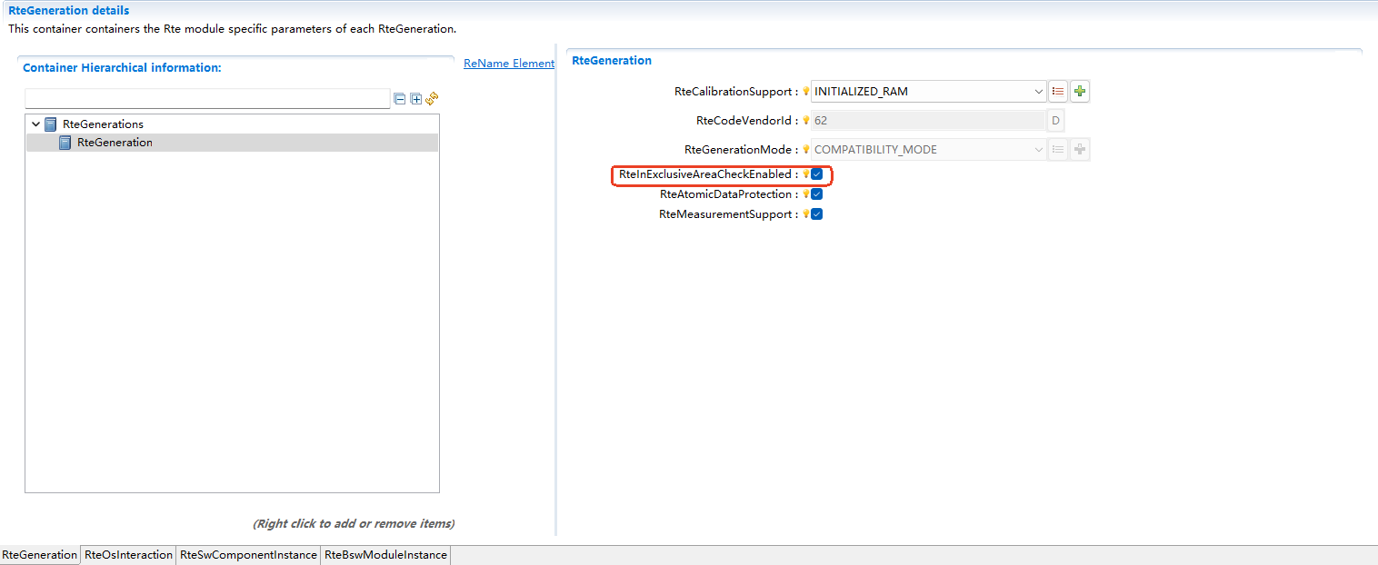Click lightbulb hint next to RteCalibrationSupport
This screenshot has height=565, width=1378.
coord(805,92)
